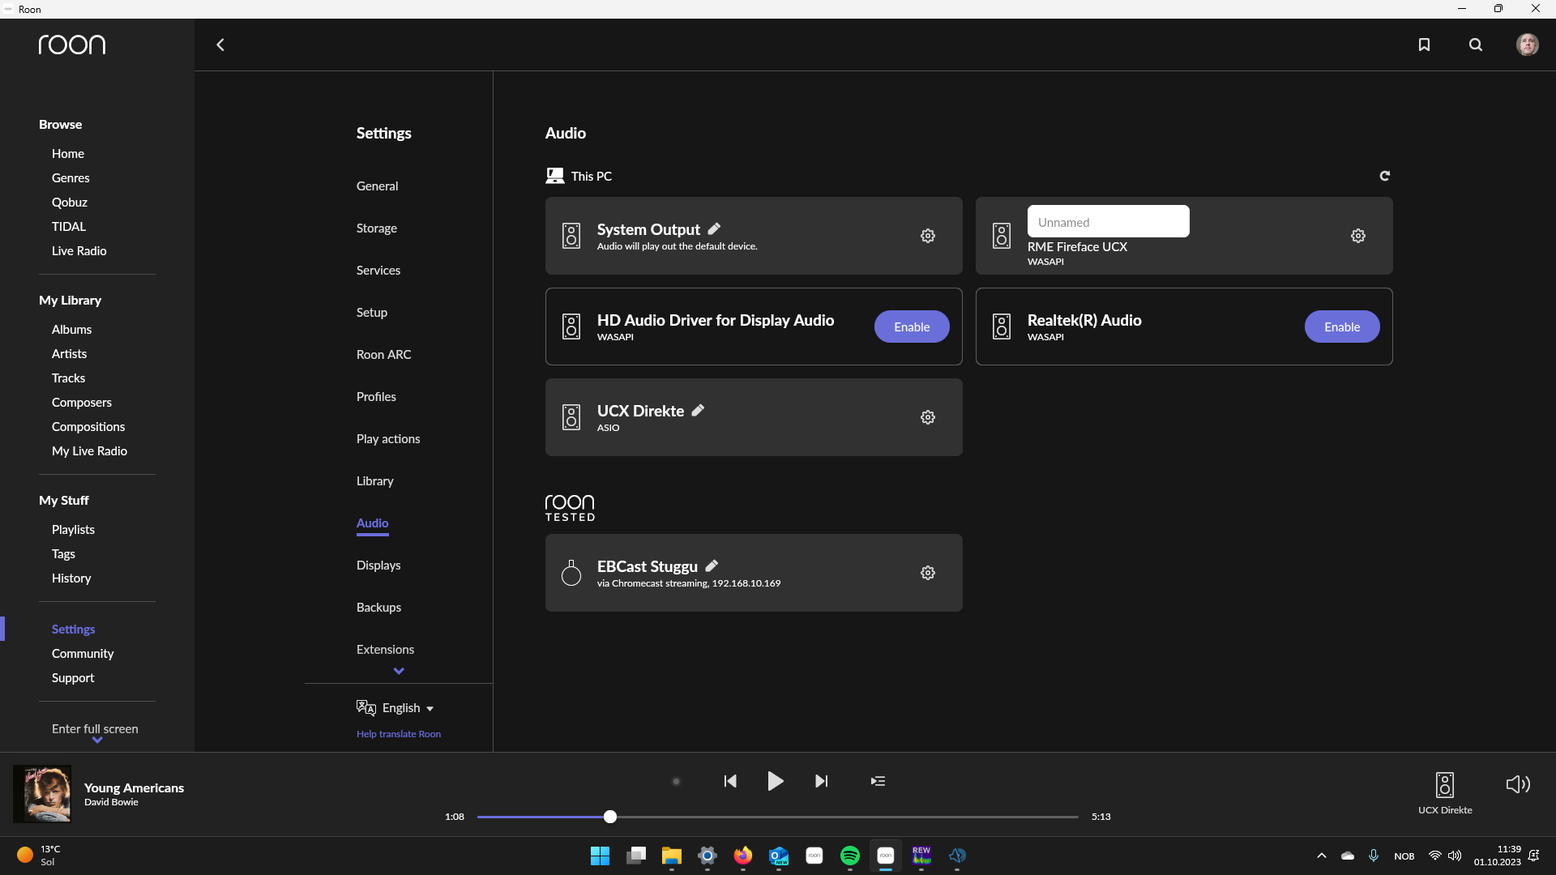The height and width of the screenshot is (875, 1556).
Task: Open Library settings
Action: [x=375, y=481]
